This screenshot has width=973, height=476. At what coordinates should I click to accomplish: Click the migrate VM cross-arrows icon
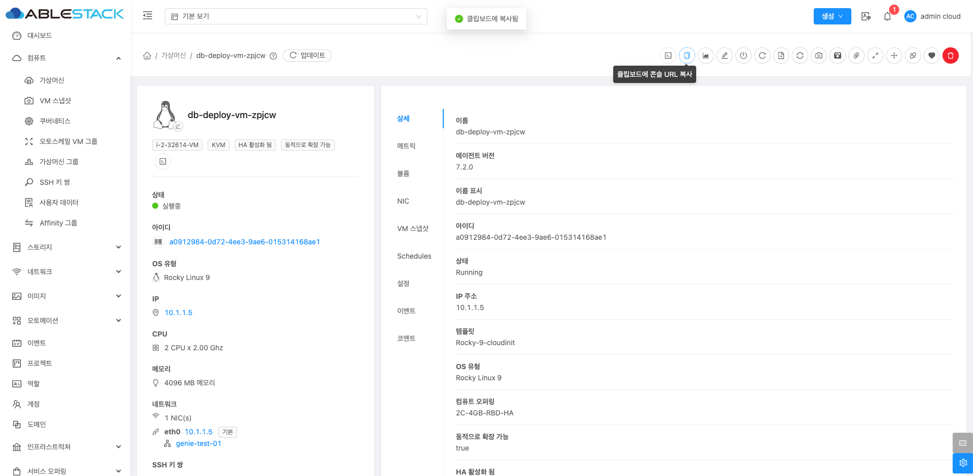(x=894, y=55)
